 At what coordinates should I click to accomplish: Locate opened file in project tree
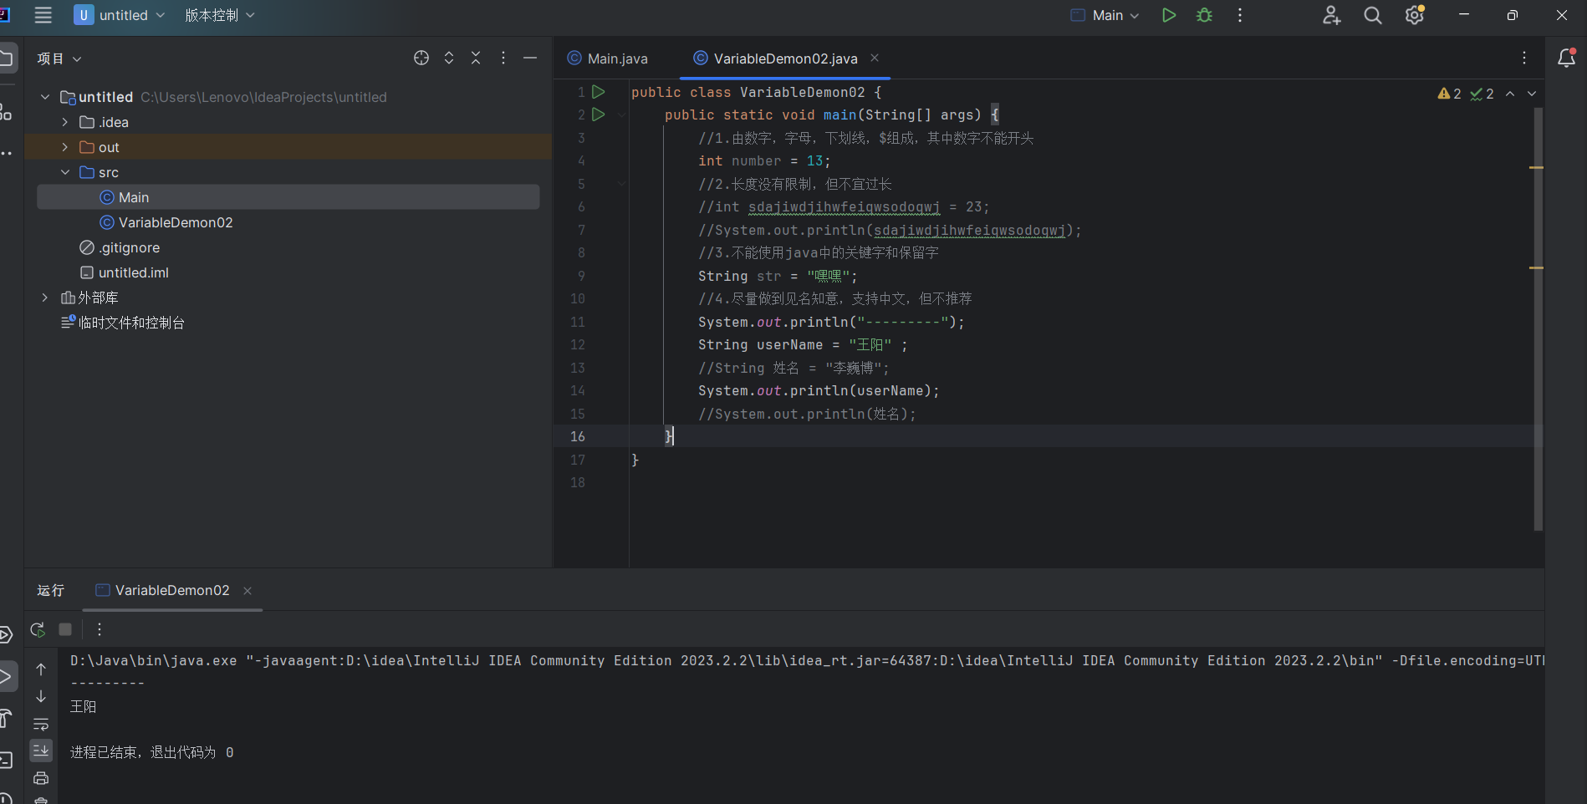[421, 58]
